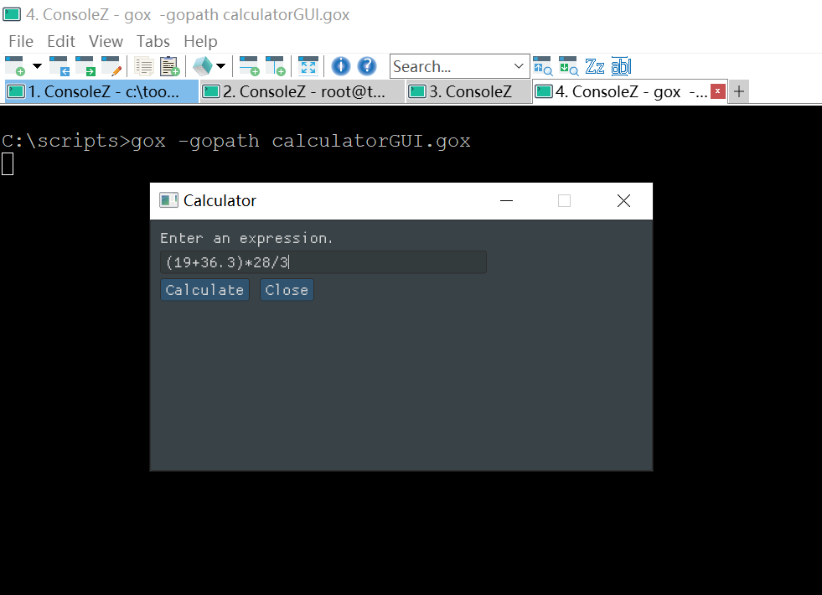Switch to the next tab icon
Screen dimensions: 822x595
click(85, 66)
